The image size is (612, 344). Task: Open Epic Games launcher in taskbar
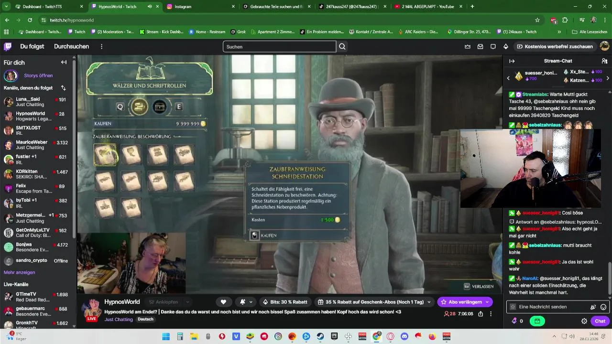[334, 336]
